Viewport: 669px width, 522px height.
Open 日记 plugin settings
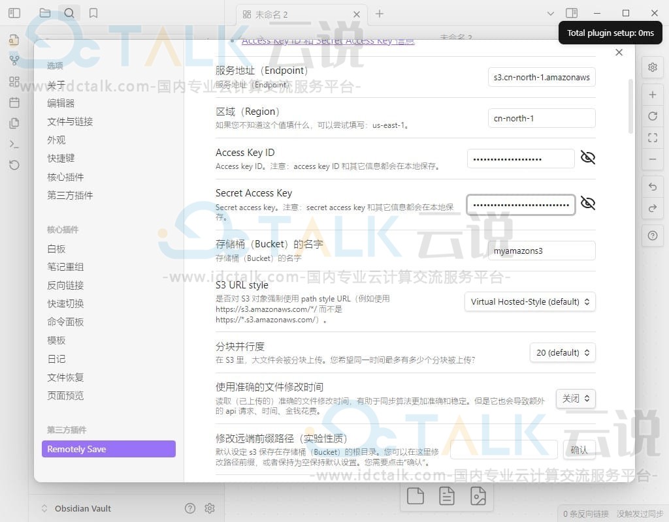(x=56, y=359)
